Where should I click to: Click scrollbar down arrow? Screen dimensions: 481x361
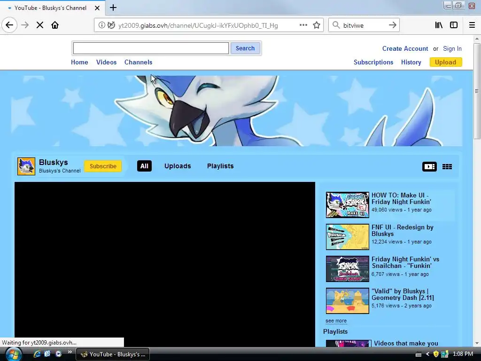coord(477,343)
